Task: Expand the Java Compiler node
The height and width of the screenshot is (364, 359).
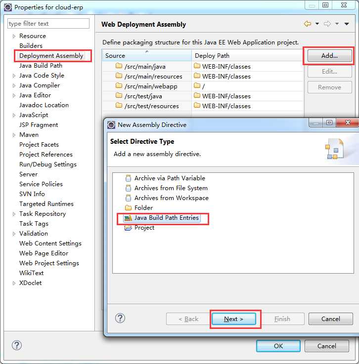Action: (x=14, y=85)
